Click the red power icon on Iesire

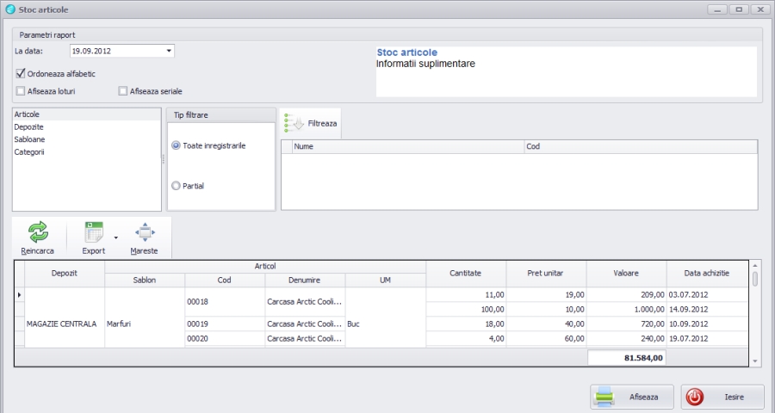tap(695, 397)
